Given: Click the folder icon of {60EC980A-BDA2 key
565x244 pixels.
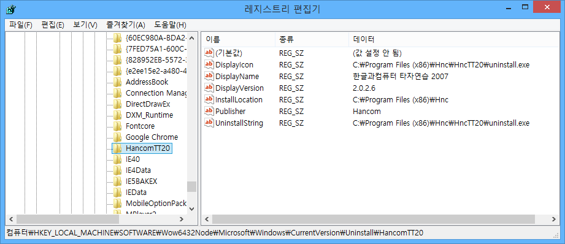Looking at the screenshot, I should pos(117,38).
